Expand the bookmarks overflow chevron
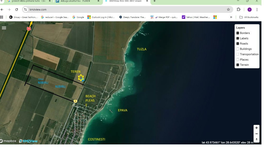The height and width of the screenshot is (148, 264). (x=231, y=17)
